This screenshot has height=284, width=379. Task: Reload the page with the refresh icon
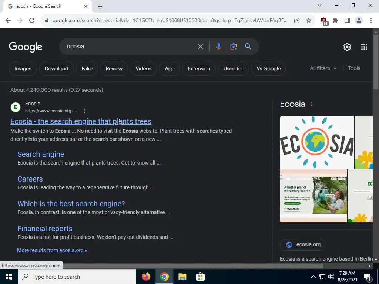(32, 20)
